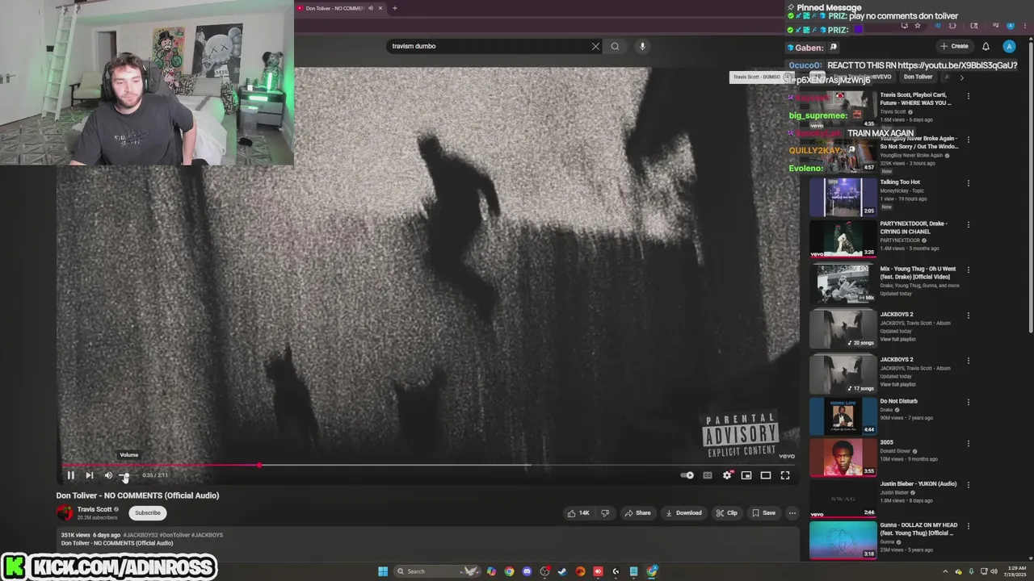
Task: Play Gunna 'DOLLAZ ON MY HEAD' video
Action: (843, 540)
